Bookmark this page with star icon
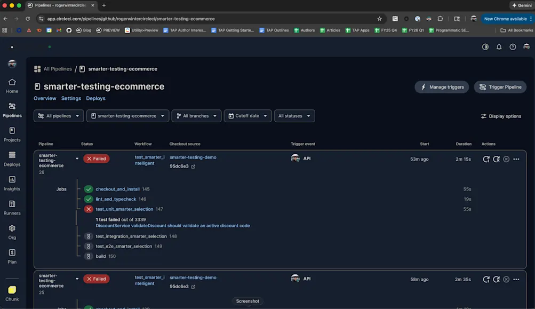 (x=379, y=19)
